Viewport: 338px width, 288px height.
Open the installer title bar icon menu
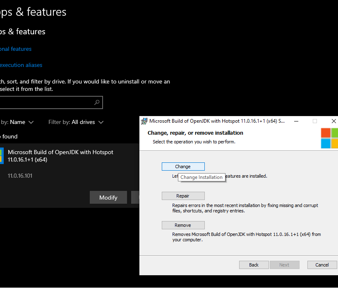(144, 121)
